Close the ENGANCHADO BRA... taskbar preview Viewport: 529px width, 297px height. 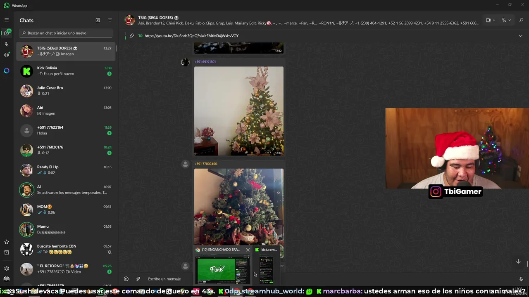click(x=248, y=250)
